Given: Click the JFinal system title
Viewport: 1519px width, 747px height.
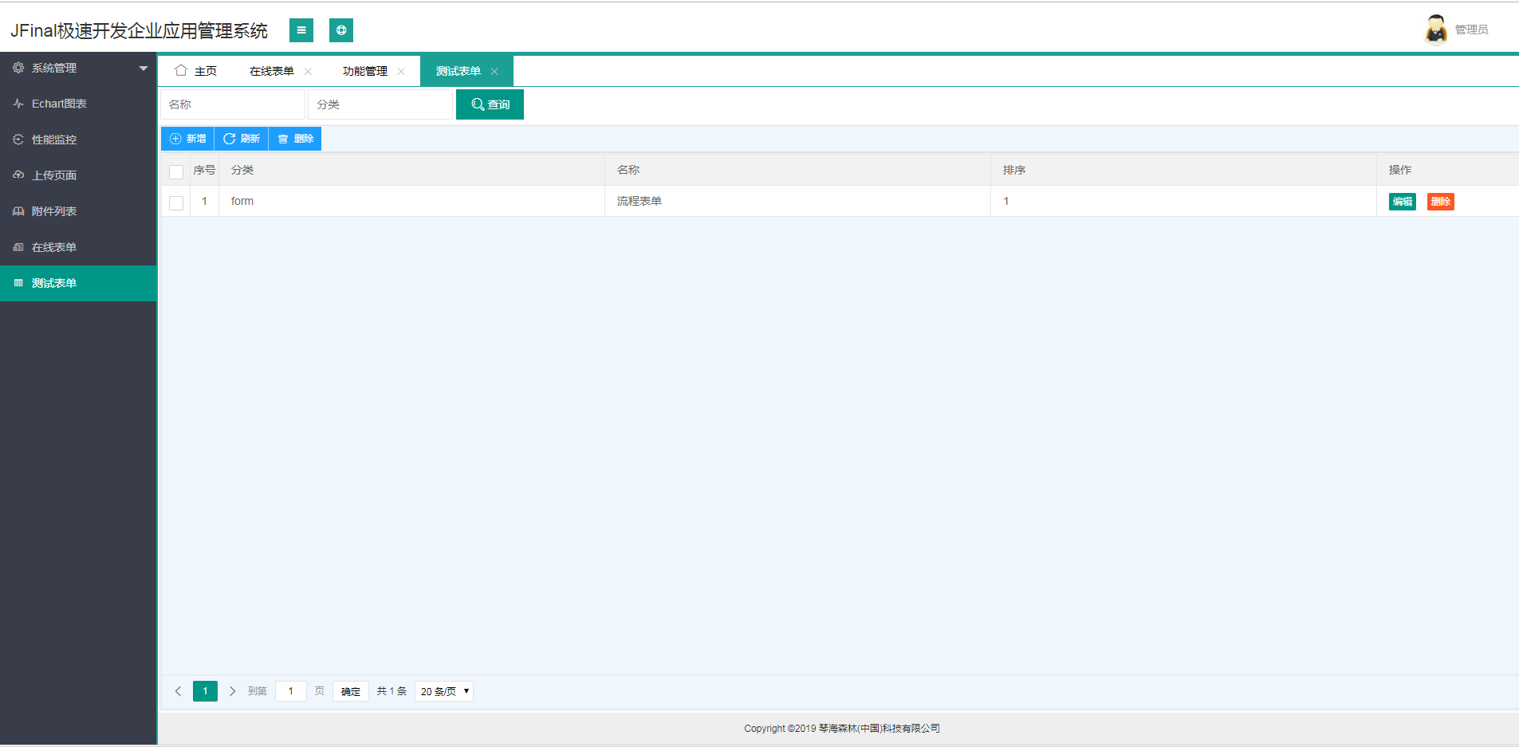Looking at the screenshot, I should 139,30.
